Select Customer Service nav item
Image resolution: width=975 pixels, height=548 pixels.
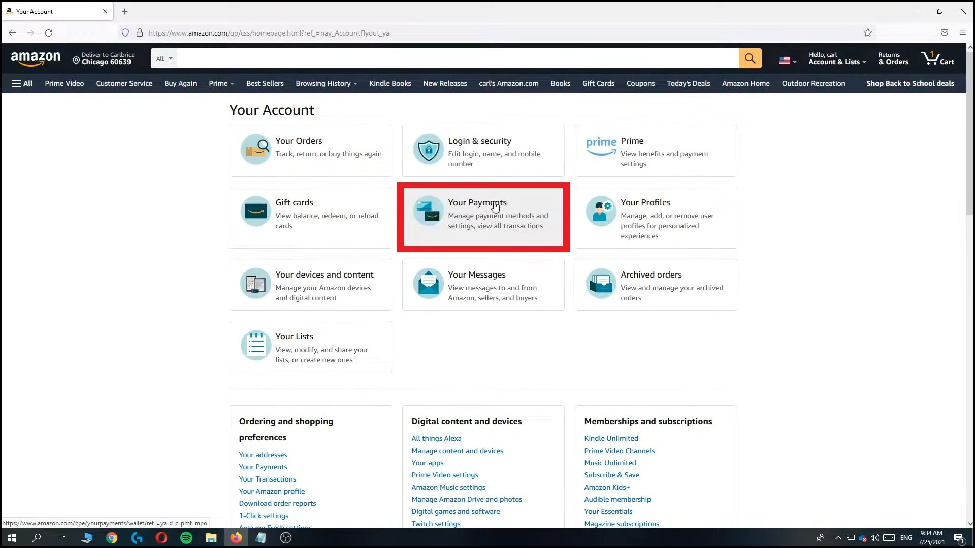(x=124, y=83)
